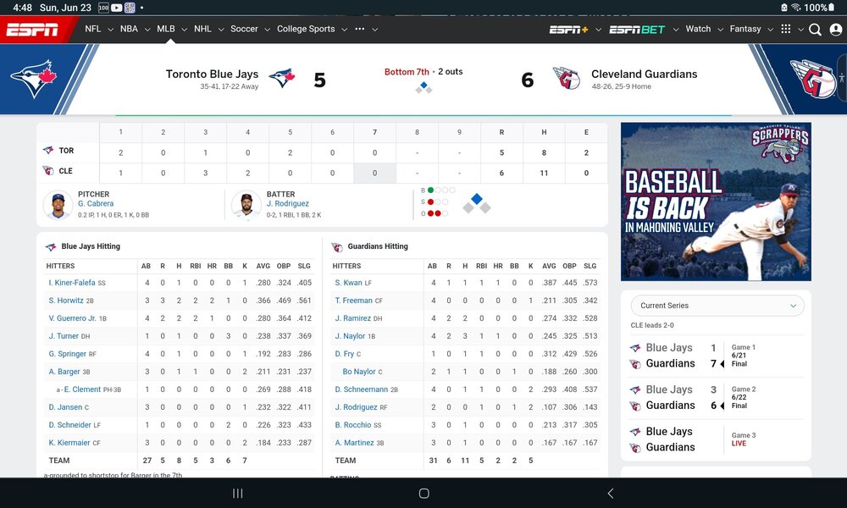
Task: Open the user profile icon
Action: (836, 30)
